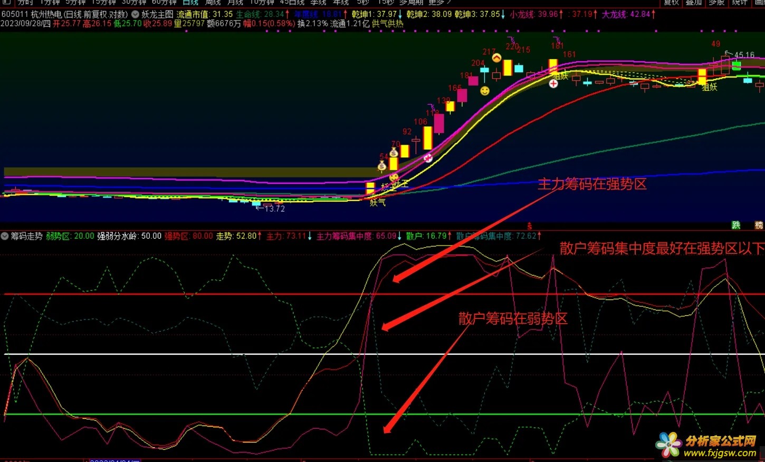Switch to the 季线 period tab
Viewport: 765px width, 462px height.
pos(318,3)
